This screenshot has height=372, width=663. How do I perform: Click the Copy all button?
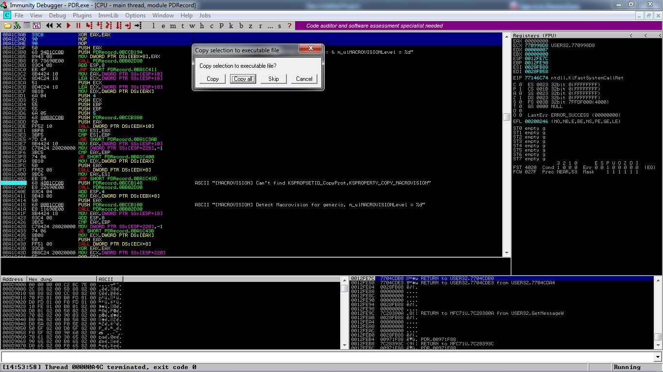pos(243,79)
